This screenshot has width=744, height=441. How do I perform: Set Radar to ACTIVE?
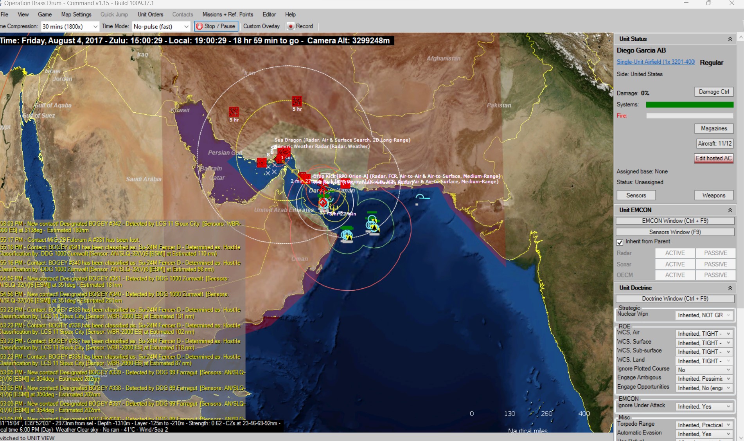coord(675,253)
